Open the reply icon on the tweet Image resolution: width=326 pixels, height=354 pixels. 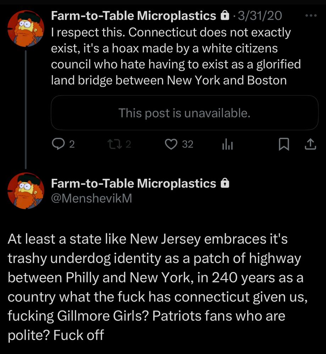point(58,144)
